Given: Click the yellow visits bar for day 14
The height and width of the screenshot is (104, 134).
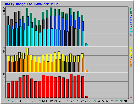Looking at the screenshot, I should tap(59, 55).
